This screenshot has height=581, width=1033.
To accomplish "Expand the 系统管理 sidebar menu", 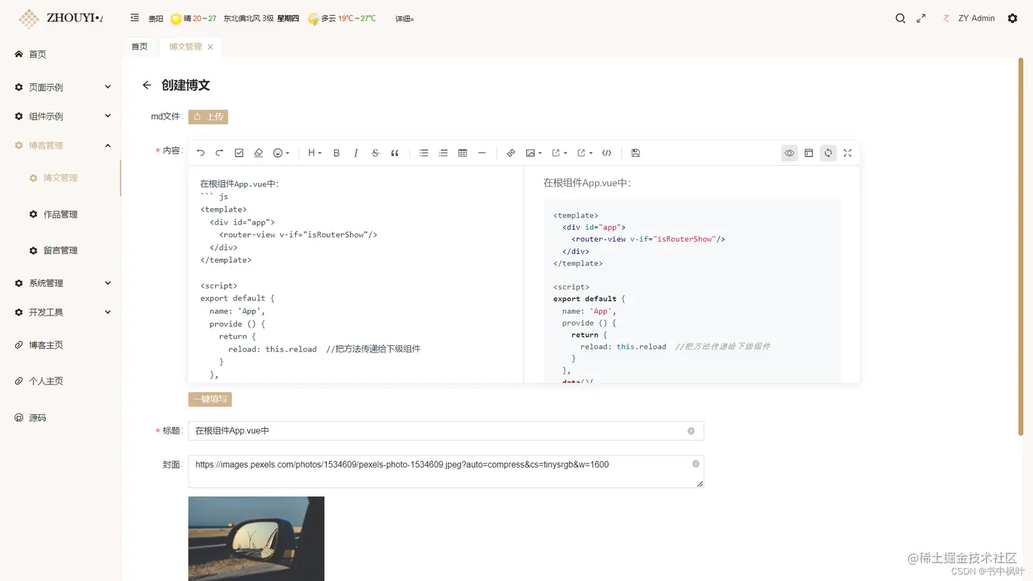I will 61,283.
